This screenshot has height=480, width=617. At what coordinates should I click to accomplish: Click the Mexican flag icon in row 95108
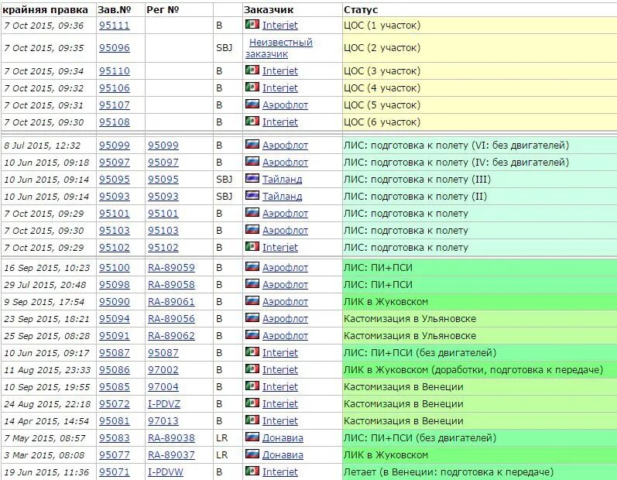coord(252,122)
